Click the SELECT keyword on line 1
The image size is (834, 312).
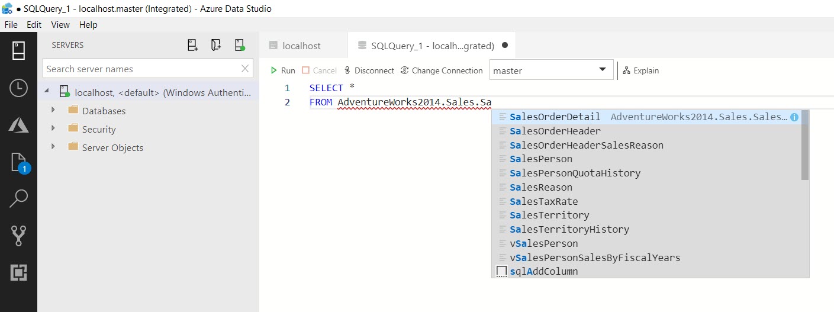coord(326,88)
